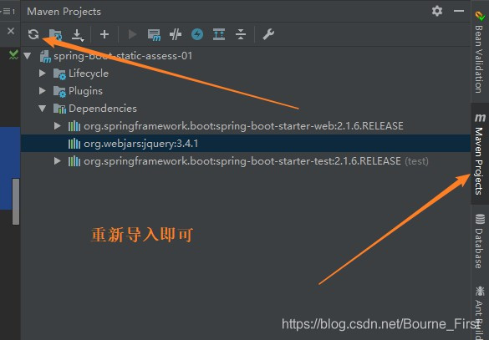Close the left editor tab with X
Image resolution: width=489 pixels, height=340 pixels.
(11, 31)
